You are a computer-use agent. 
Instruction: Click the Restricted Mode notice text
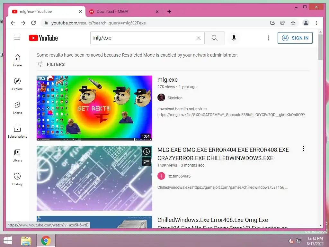point(137,55)
